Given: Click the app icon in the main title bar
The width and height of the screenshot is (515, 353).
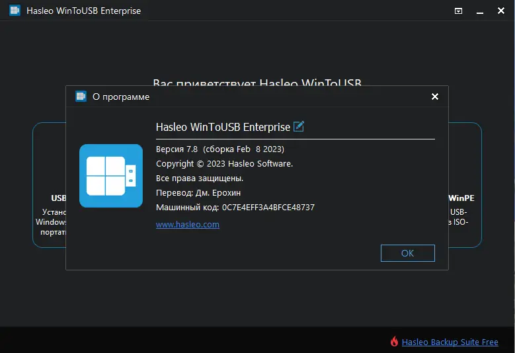Looking at the screenshot, I should [x=15, y=11].
